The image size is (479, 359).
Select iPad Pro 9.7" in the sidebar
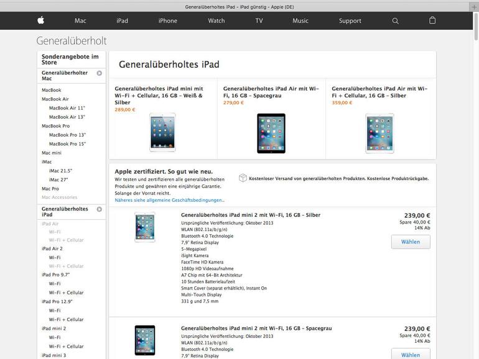(x=55, y=275)
